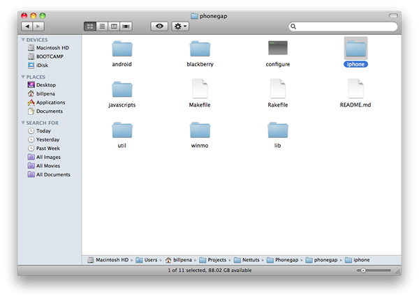This screenshot has height=299, width=419.
Task: Switch to Cover Flow view
Action: pos(126,26)
